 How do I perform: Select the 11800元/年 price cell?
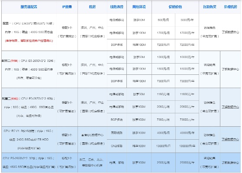pyautogui.click(x=187, y=94)
